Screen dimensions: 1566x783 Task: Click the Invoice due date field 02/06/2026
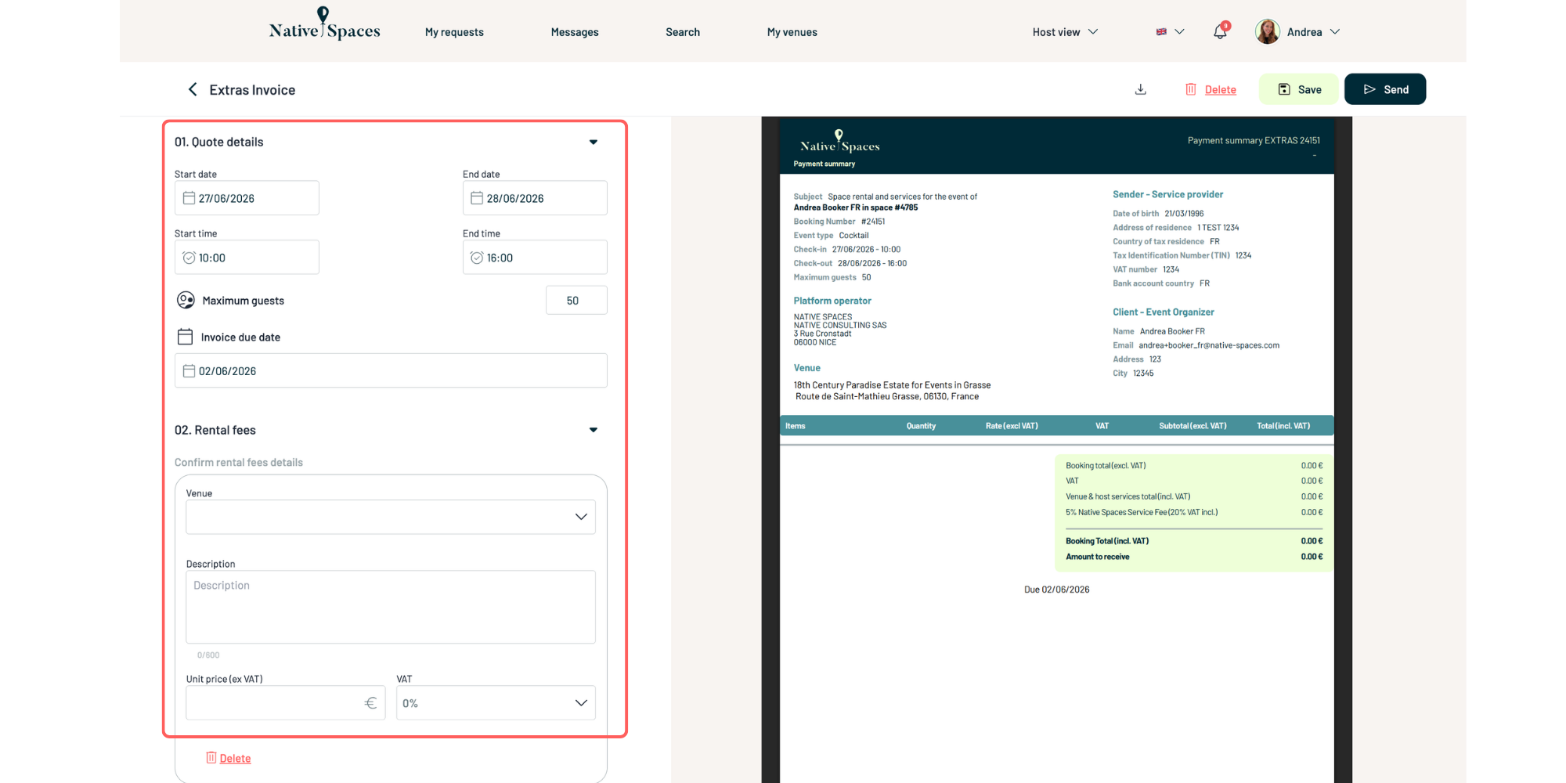(x=391, y=371)
